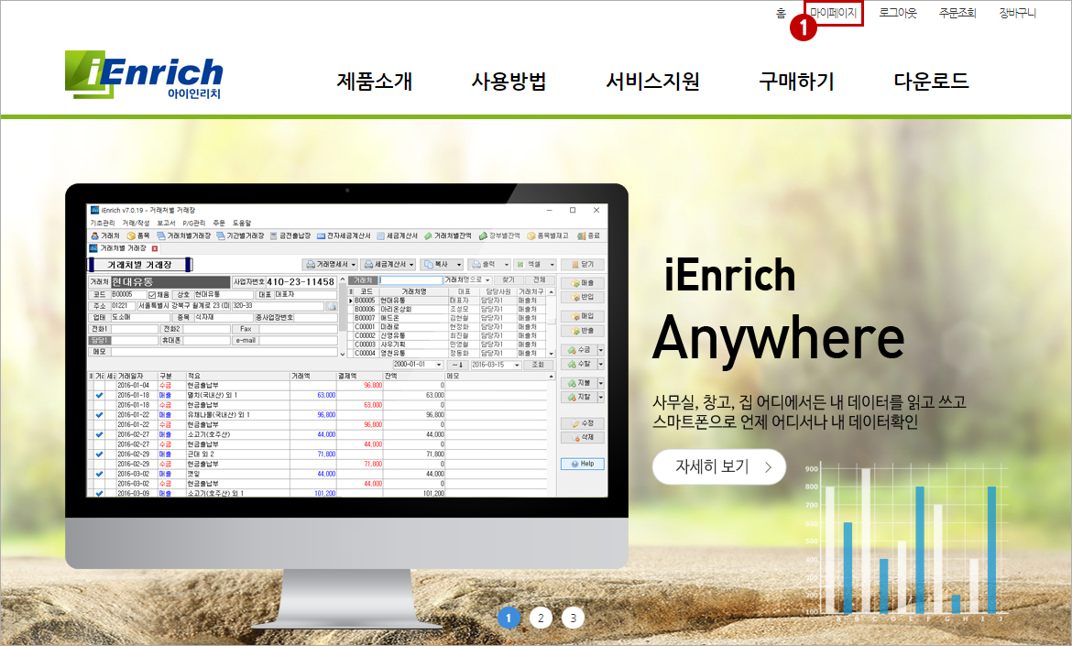Click the 로그아웃 link

point(898,13)
